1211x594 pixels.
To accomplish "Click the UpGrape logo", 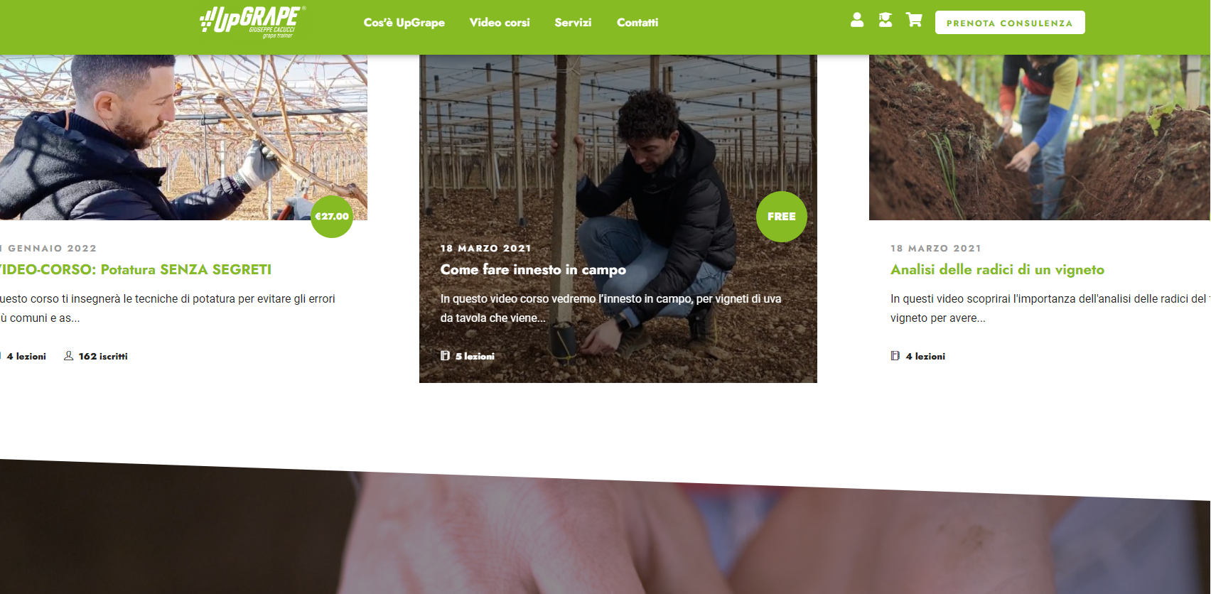I will pyautogui.click(x=252, y=22).
